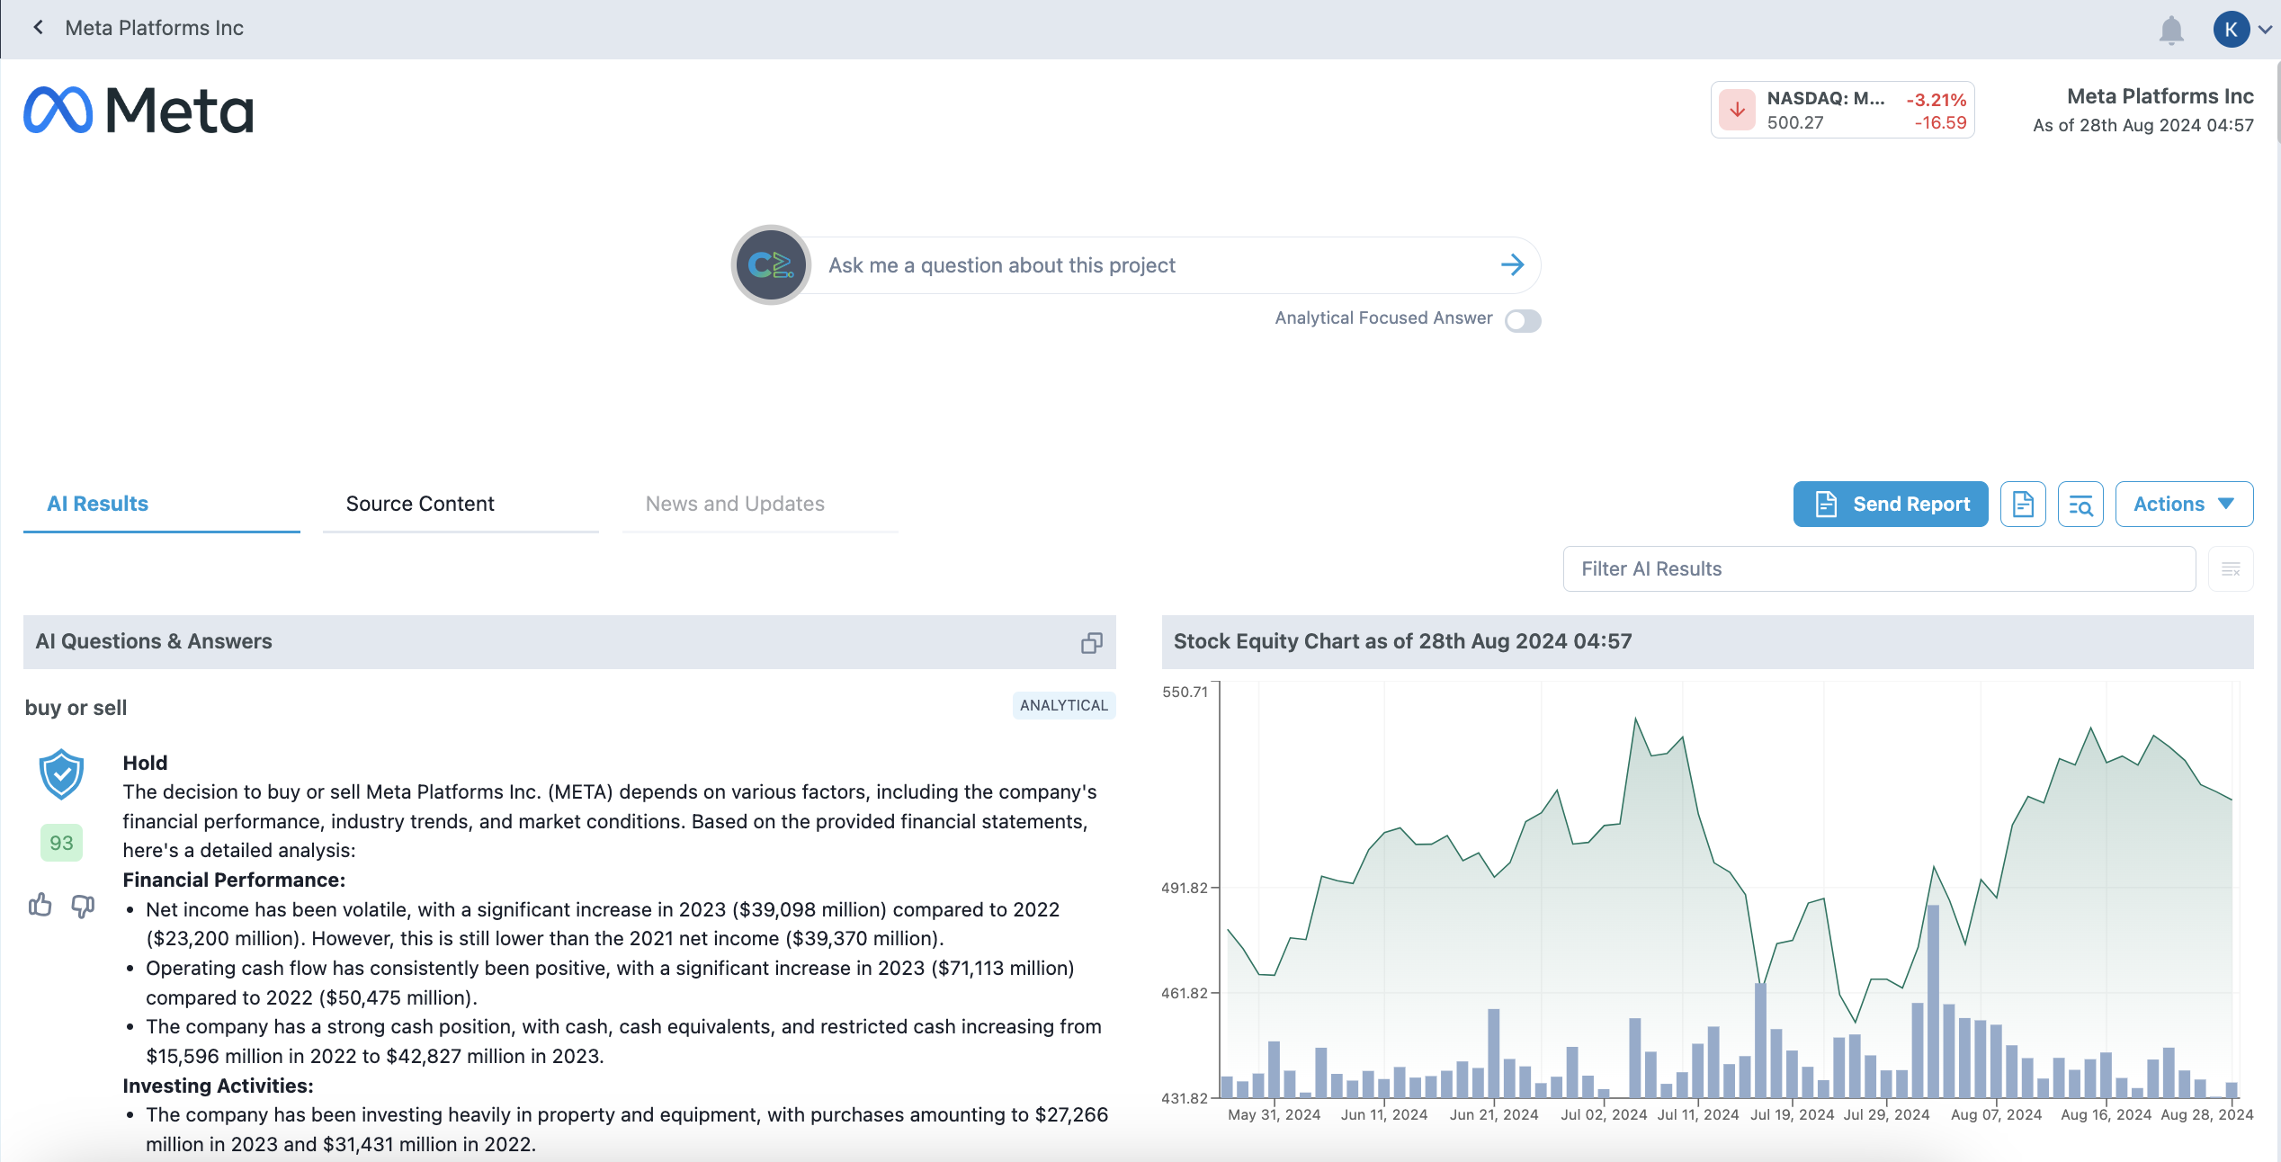The image size is (2281, 1162).
Task: Click the Send Report button
Action: tap(1891, 504)
